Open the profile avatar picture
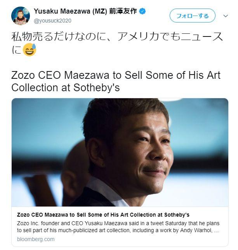Image resolution: width=238 pixels, height=250 pixels. [21, 16]
